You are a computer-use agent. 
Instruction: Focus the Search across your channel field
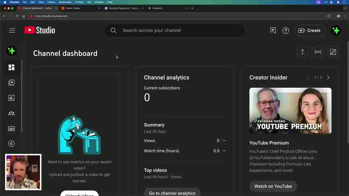[x=174, y=31]
